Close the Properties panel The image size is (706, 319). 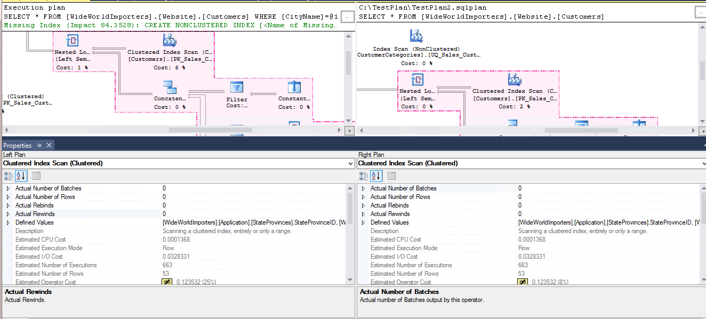coord(49,146)
